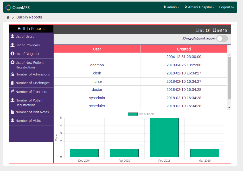Click the Number of Admissions icon
The height and width of the screenshot is (171, 243).
pos(12,74)
